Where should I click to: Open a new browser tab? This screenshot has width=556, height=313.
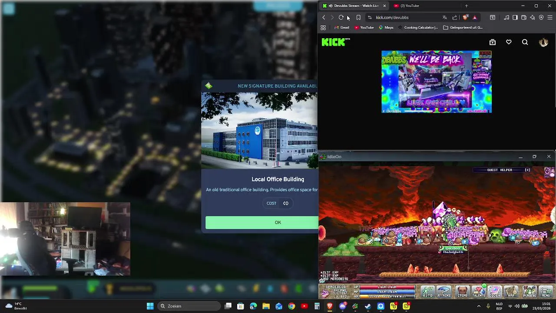coord(467,6)
